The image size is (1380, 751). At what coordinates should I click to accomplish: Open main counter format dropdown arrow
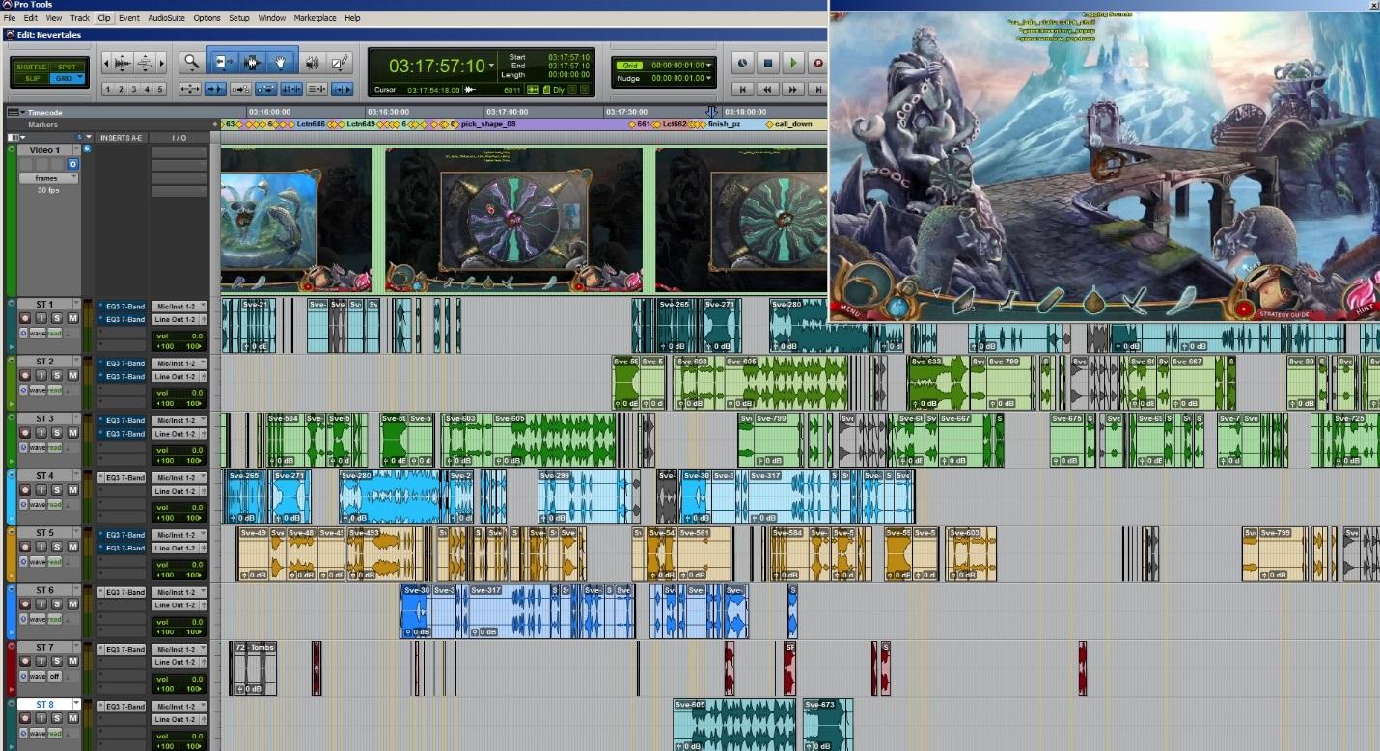[492, 65]
